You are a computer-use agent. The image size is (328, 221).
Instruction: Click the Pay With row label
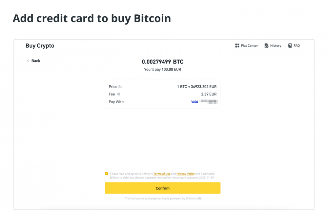[116, 102]
